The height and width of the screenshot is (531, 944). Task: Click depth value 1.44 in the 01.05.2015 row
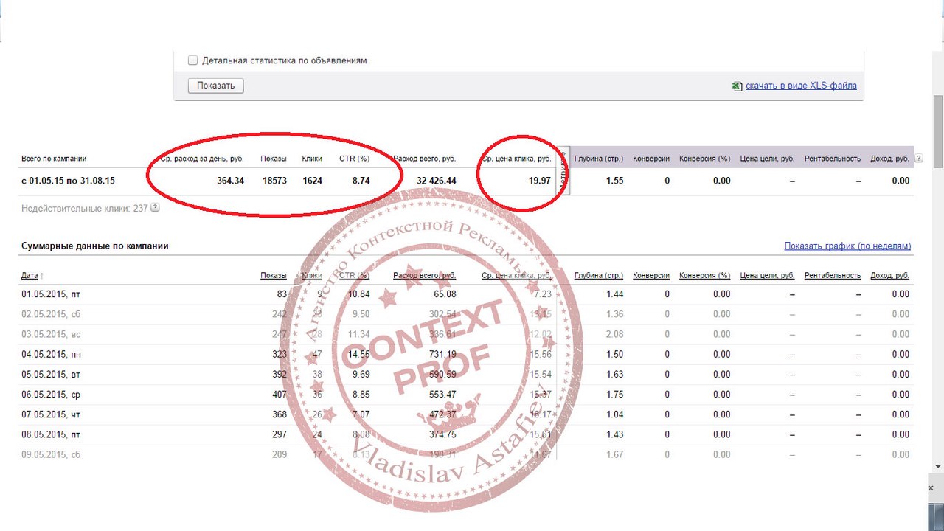614,294
